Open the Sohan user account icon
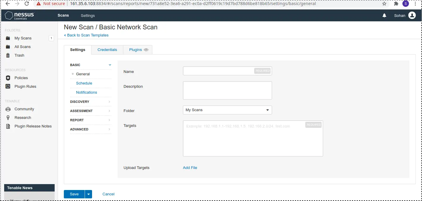This screenshot has height=201, width=422. coord(412,16)
